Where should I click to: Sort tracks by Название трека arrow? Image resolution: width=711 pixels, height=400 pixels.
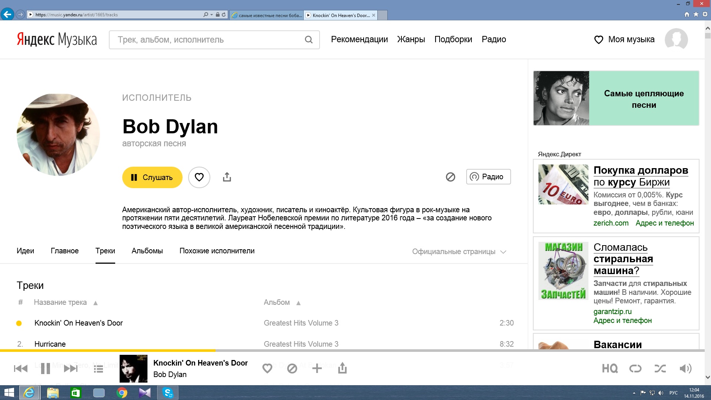coord(96,303)
